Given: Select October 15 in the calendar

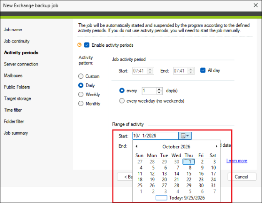Looking at the screenshot, I should pyautogui.click(x=189, y=173).
